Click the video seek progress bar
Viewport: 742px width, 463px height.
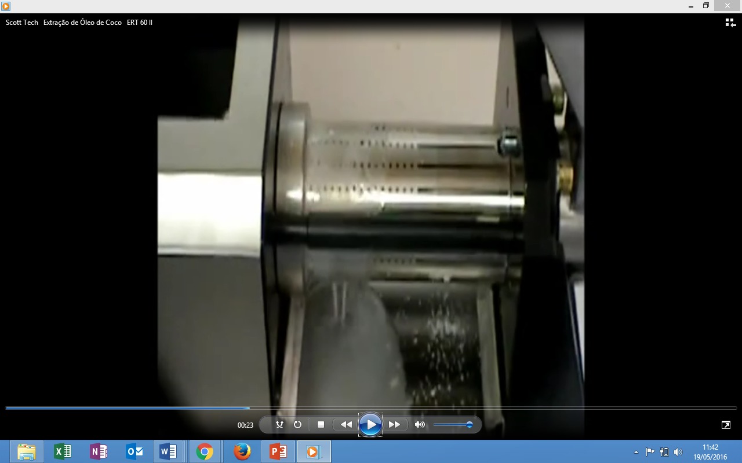pos(371,408)
